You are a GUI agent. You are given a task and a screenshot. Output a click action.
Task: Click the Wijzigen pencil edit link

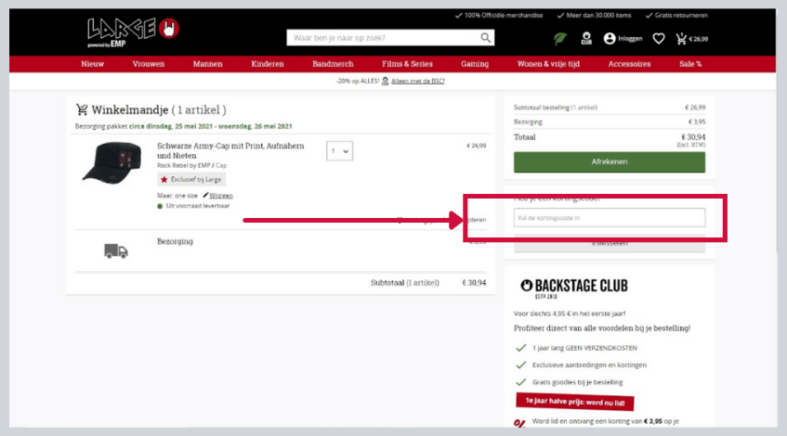(x=219, y=196)
